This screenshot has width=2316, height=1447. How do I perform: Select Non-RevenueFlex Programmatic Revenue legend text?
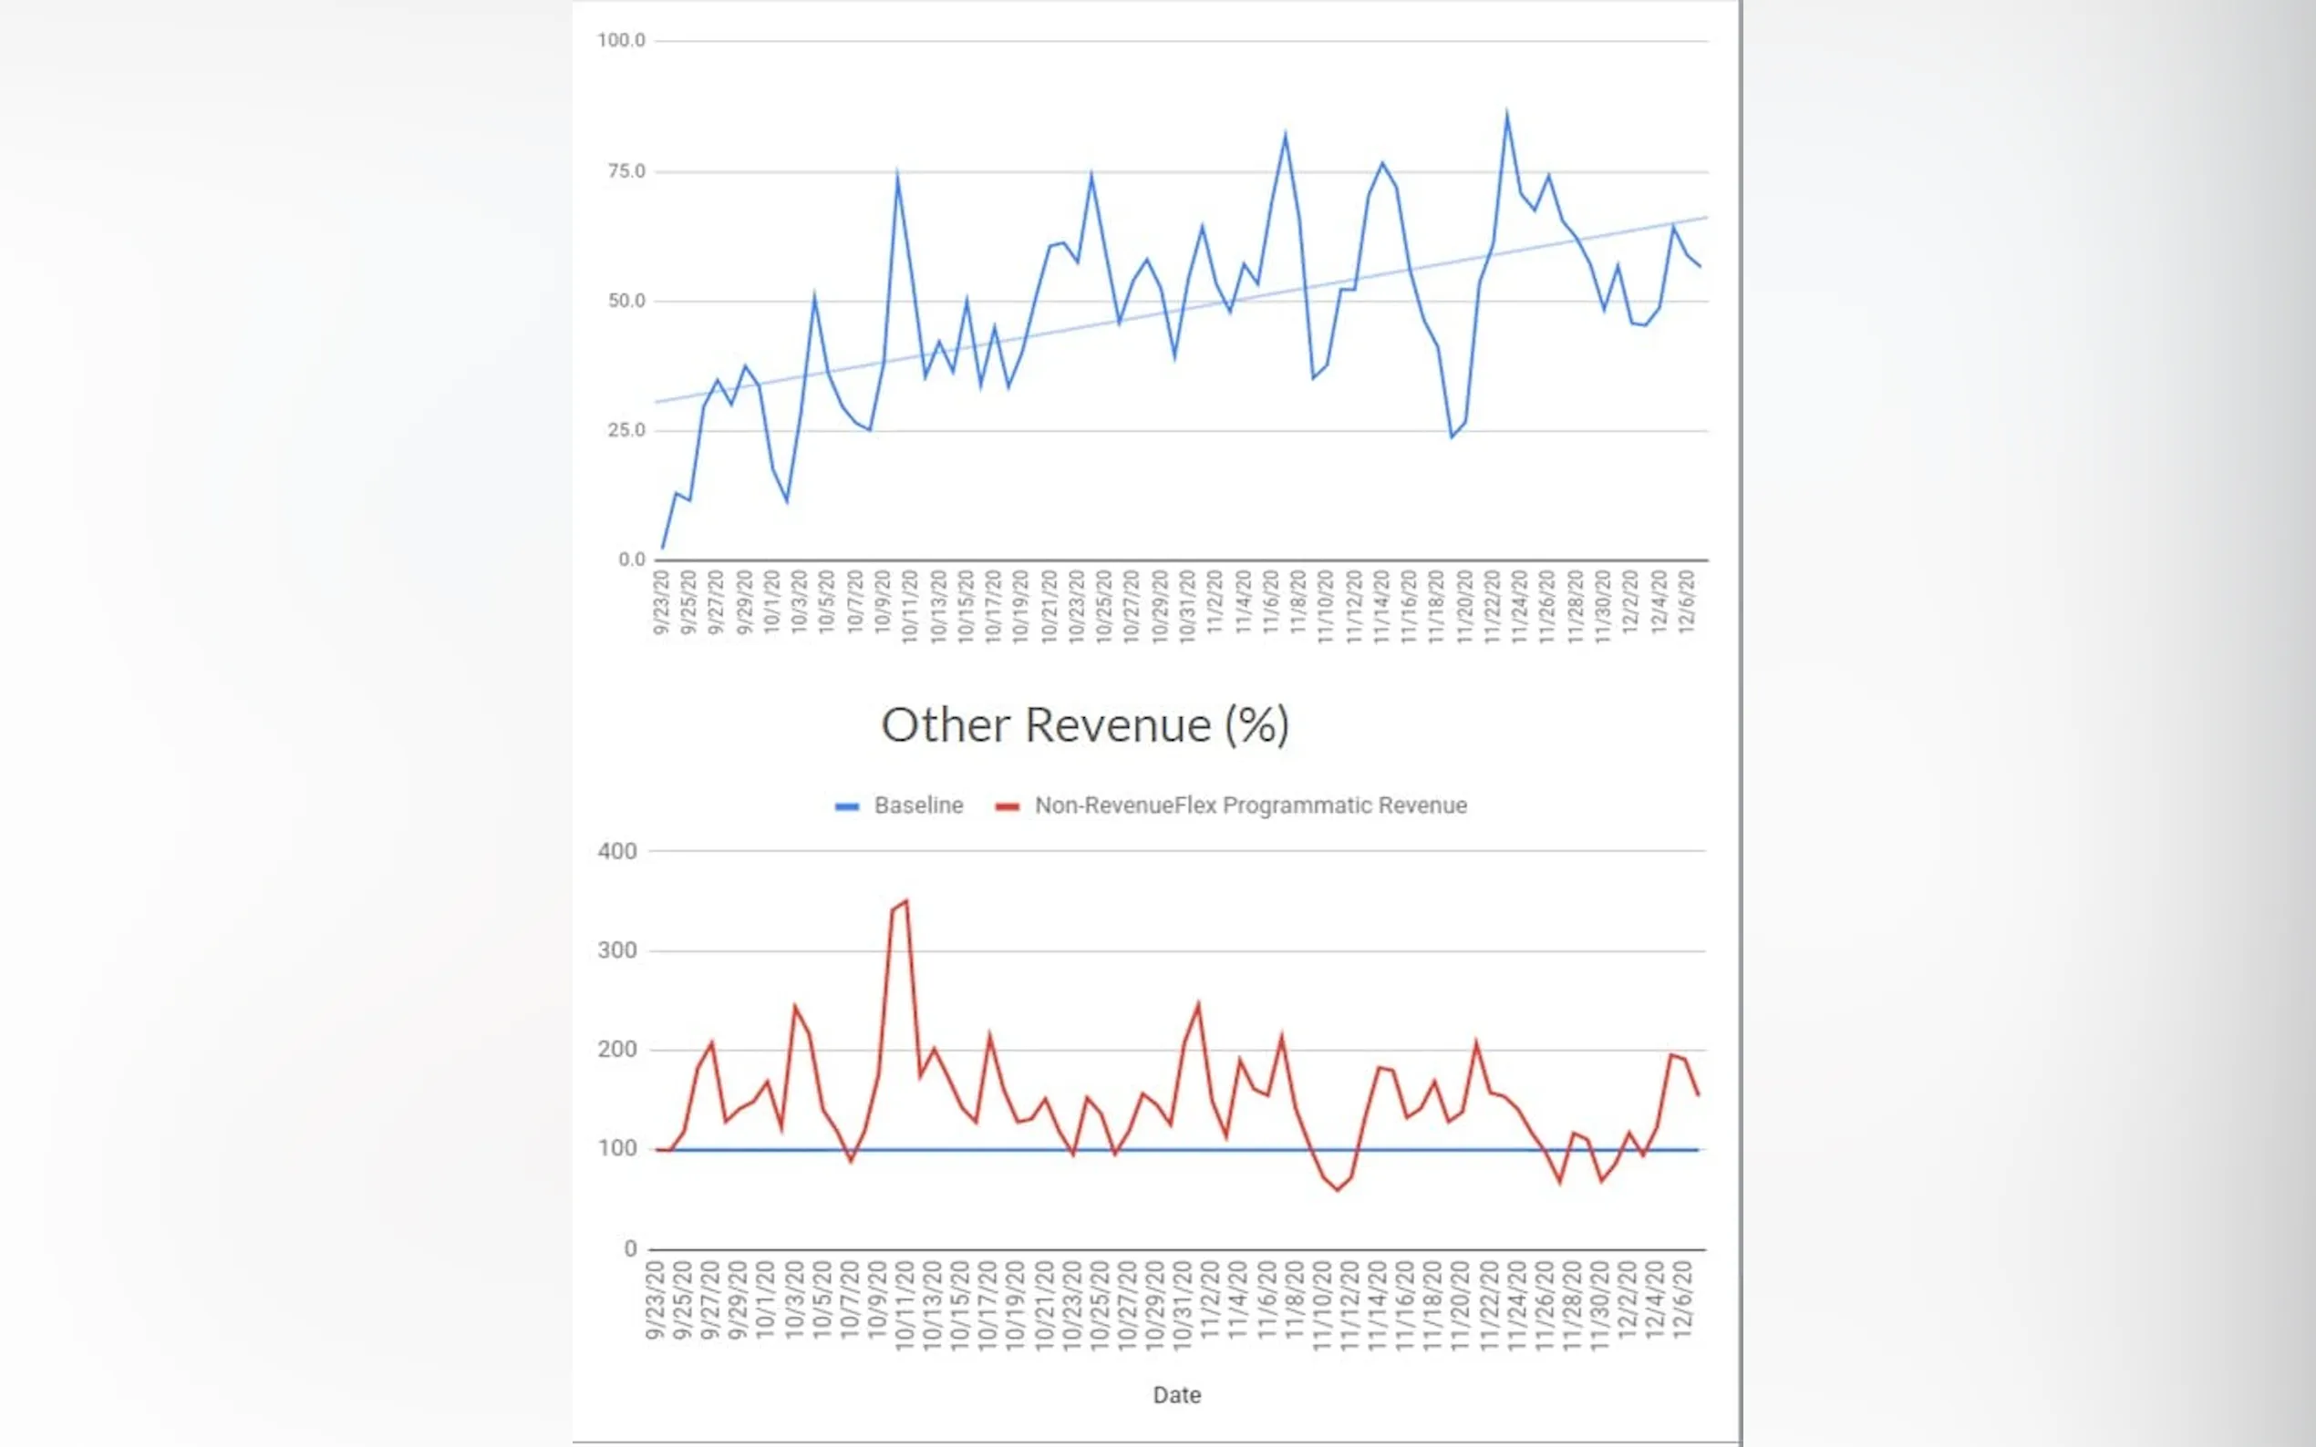1249,806
